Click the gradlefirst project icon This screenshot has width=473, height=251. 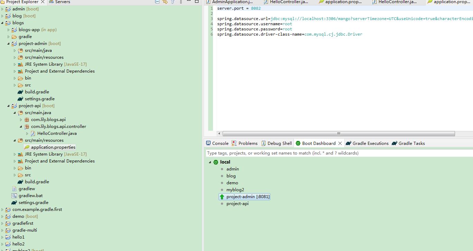coord(8,223)
